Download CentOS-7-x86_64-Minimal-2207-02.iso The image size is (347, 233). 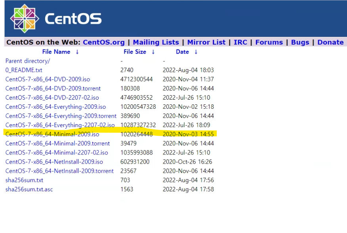point(57,152)
